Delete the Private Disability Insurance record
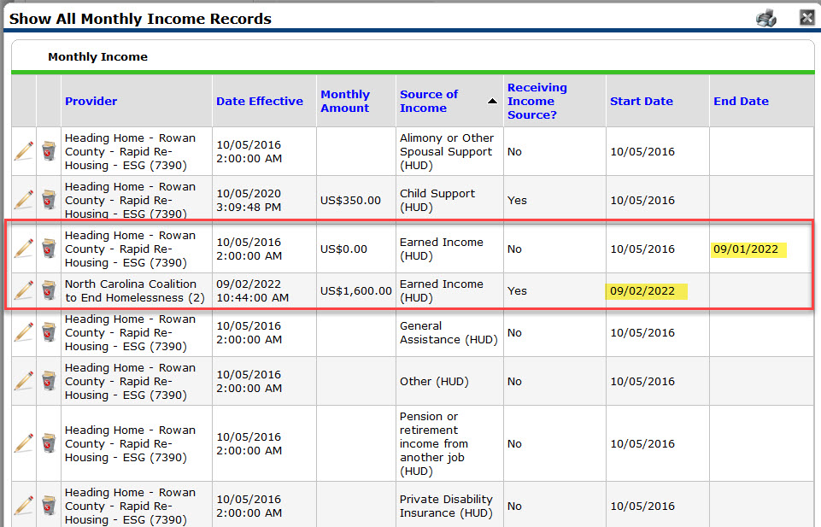 point(49,506)
